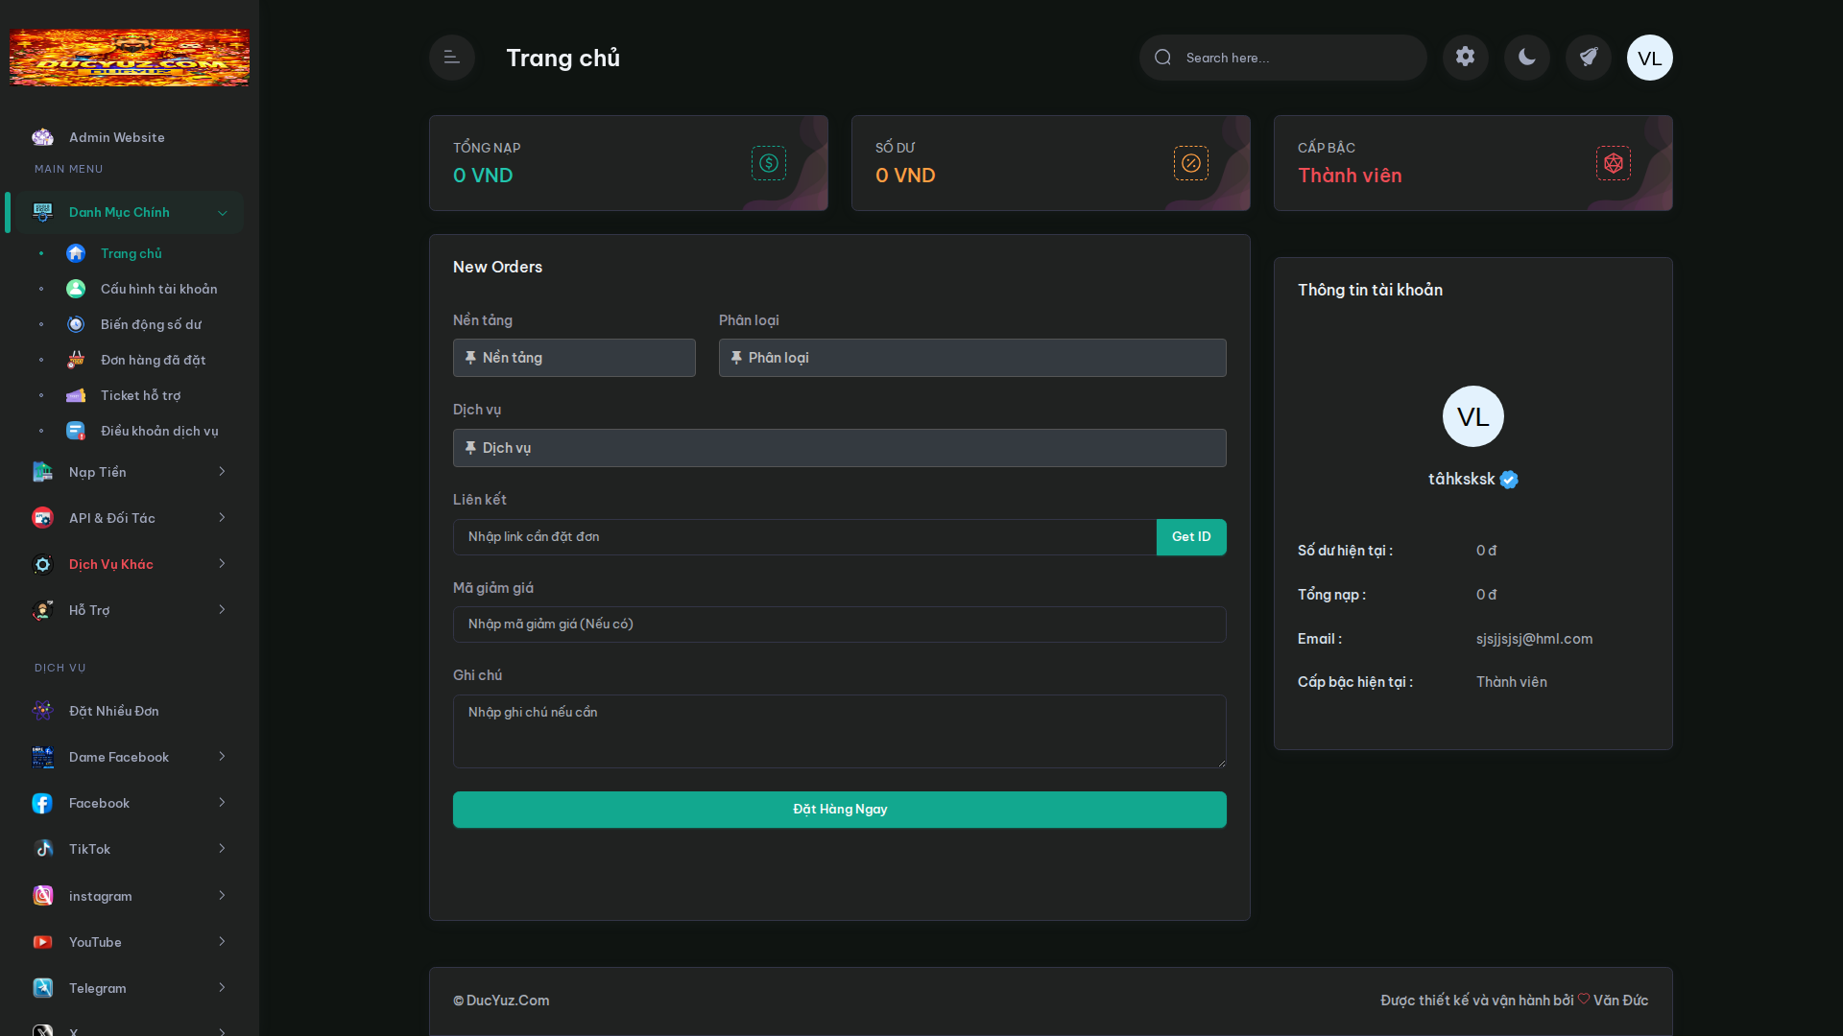
Task: Click the Get ID button
Action: (x=1191, y=537)
